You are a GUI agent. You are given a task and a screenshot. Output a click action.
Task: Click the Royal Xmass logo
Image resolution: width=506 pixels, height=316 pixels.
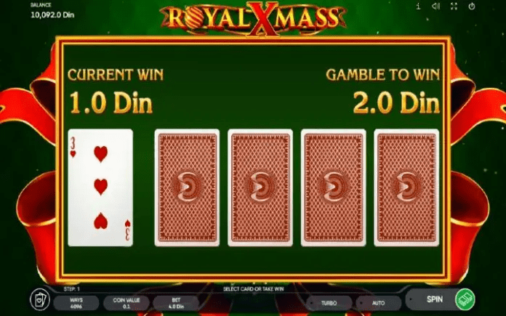click(x=253, y=18)
